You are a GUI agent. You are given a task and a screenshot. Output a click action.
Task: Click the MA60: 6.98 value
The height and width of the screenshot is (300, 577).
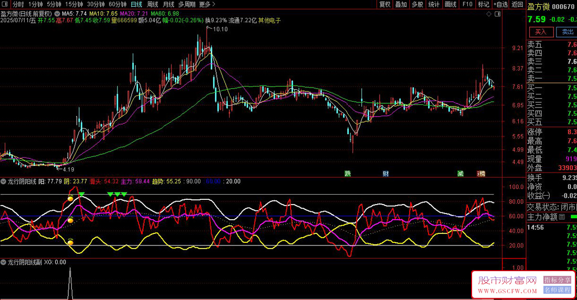pyautogui.click(x=165, y=14)
